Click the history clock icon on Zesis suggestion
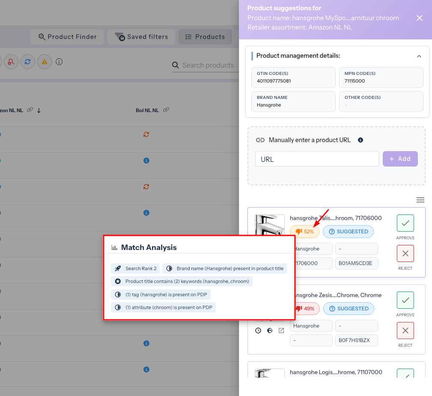 (258, 330)
